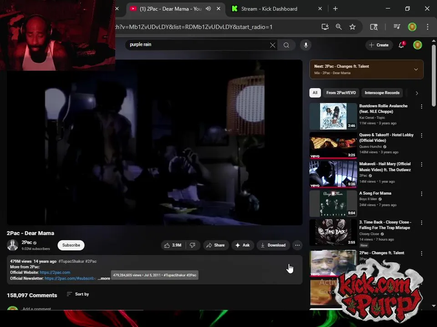Open options for Makaveli - Hail Mary video
This screenshot has height=327, width=437.
tap(422, 164)
